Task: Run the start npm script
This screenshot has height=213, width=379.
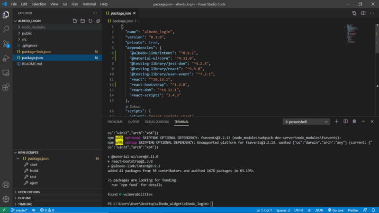Action: tap(57, 165)
